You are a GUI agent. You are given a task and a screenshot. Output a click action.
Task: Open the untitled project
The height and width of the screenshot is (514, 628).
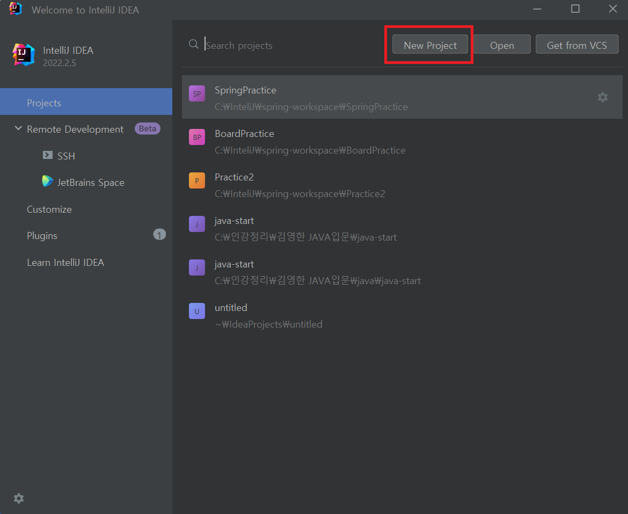[x=402, y=315]
